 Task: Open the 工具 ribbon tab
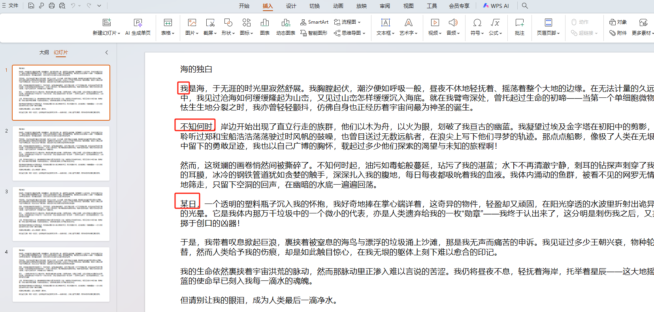point(432,6)
